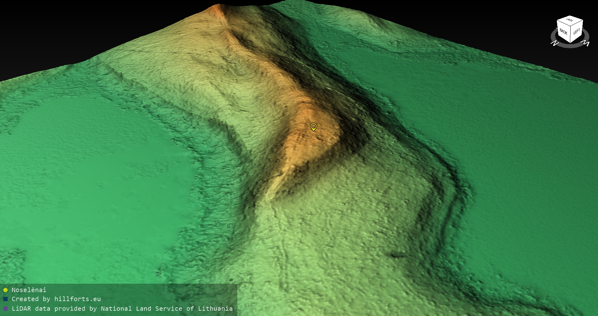Select the TOP face of the view cube
The width and height of the screenshot is (598, 316).
pyautogui.click(x=570, y=20)
